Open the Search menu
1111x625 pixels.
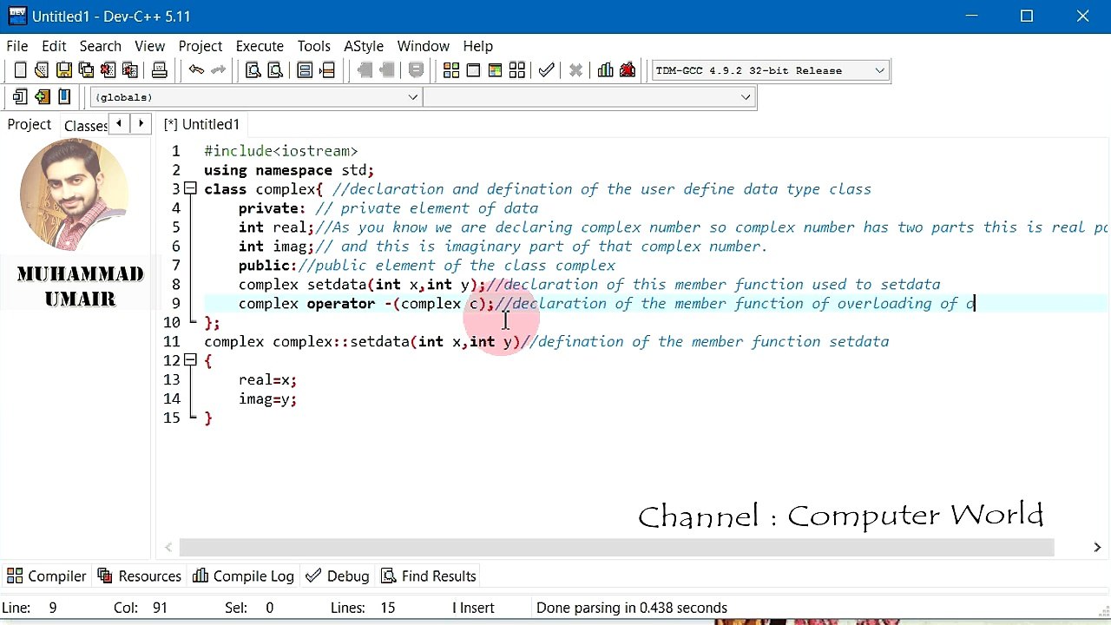[101, 46]
